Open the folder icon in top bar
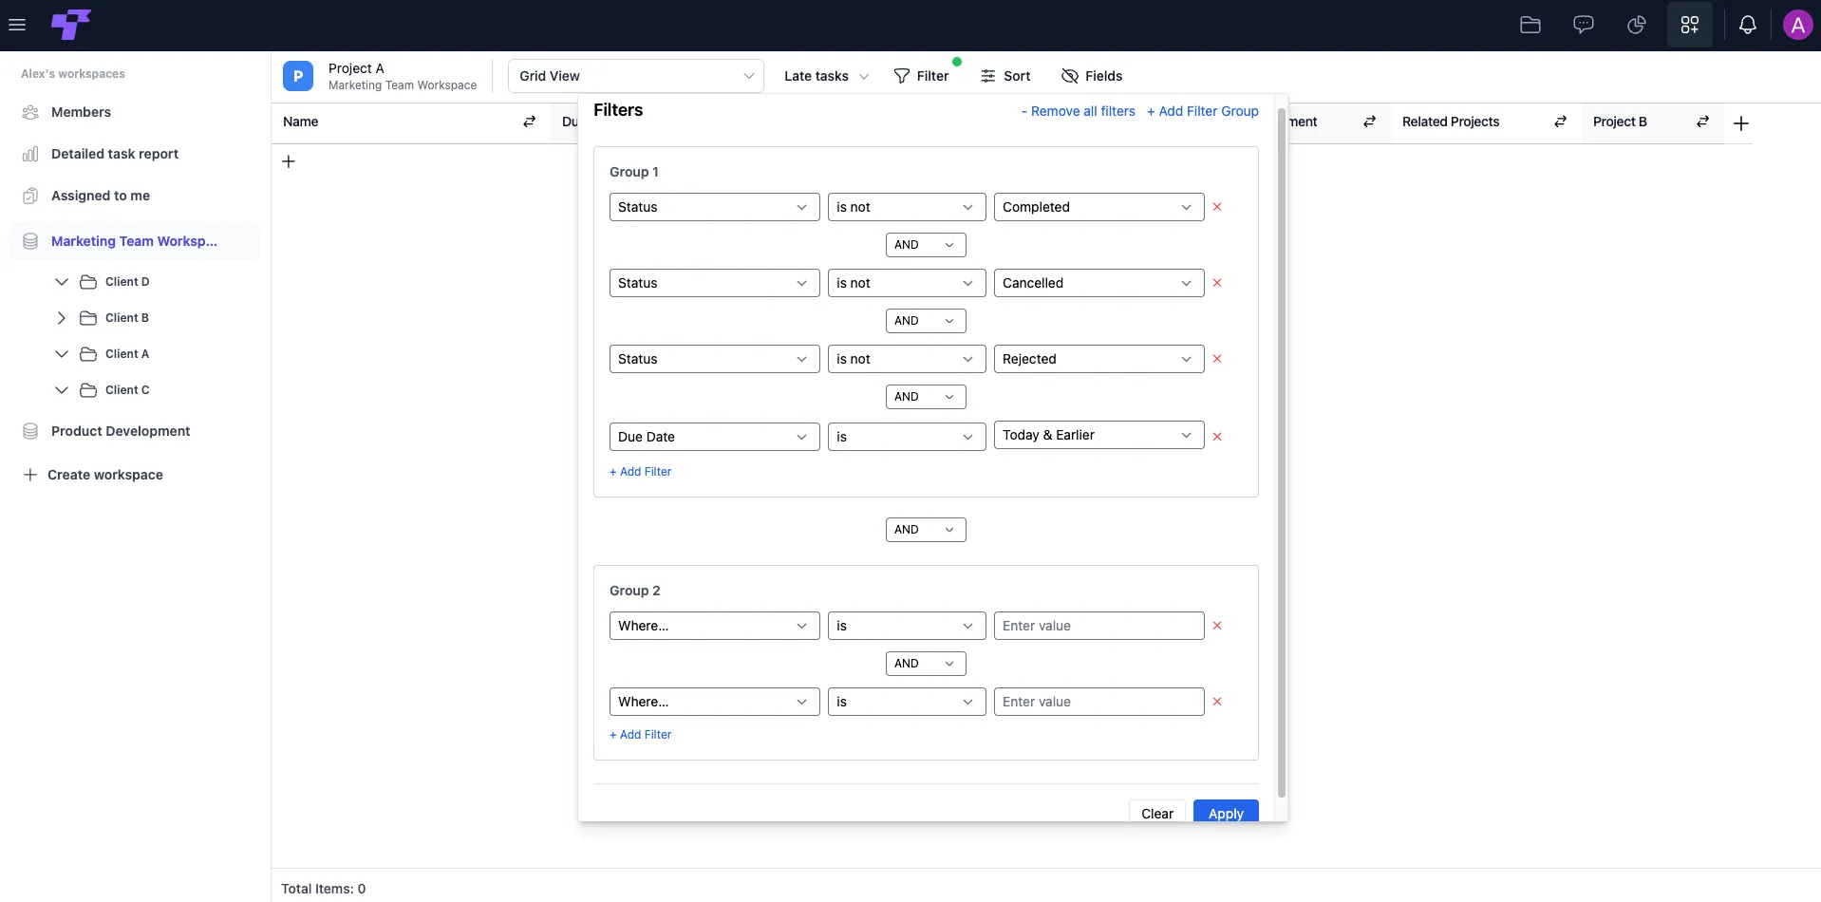Screen dimensions: 1821x902 [1530, 25]
